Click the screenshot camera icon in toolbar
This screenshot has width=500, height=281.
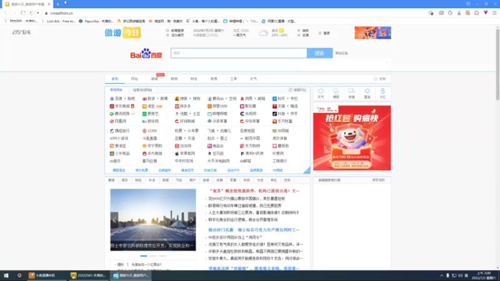click(x=441, y=13)
